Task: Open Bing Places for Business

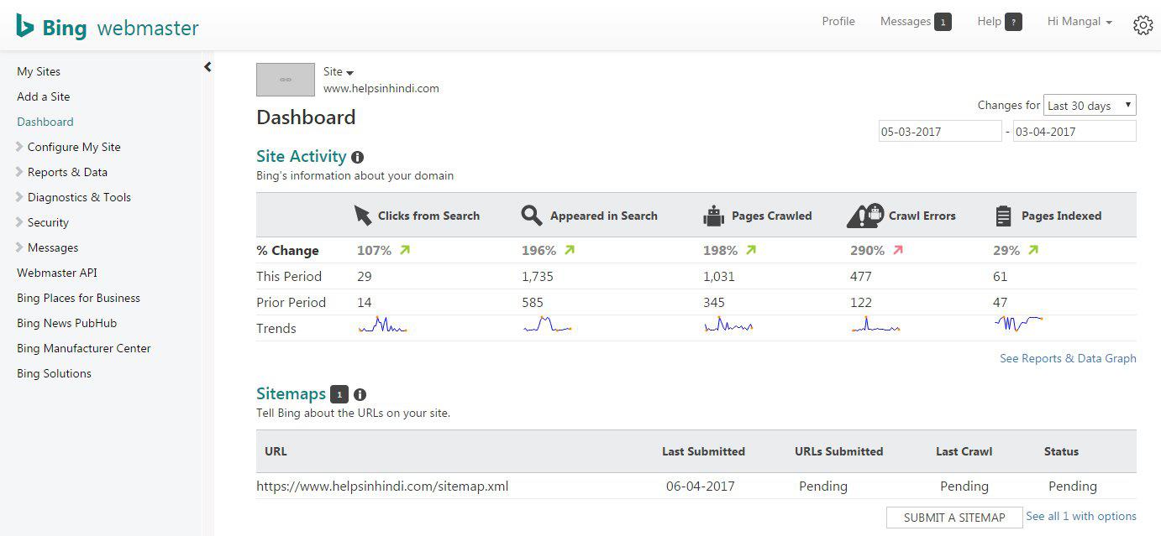Action: pyautogui.click(x=79, y=298)
